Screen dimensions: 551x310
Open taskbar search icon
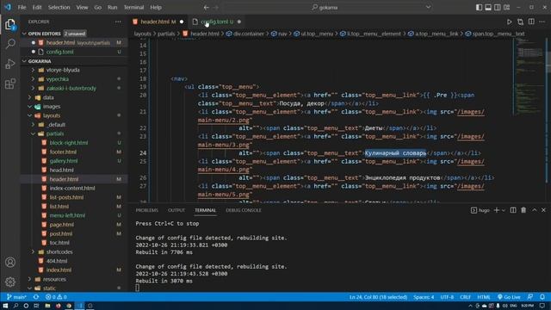(15, 307)
